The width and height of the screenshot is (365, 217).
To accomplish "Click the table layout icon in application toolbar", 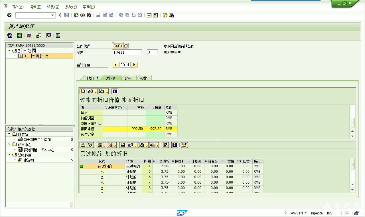I will [x=39, y=36].
